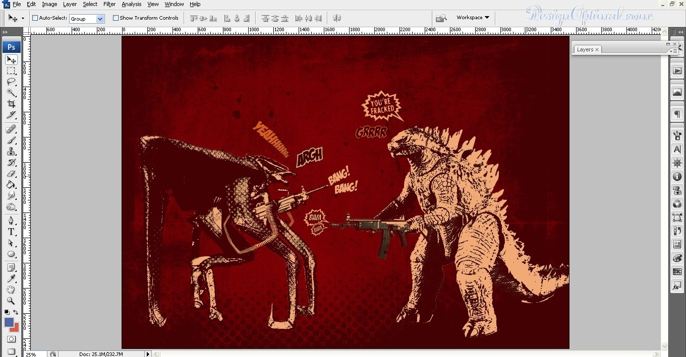Open the Character panel icon
Image resolution: width=686 pixels, height=357 pixels.
point(677,149)
